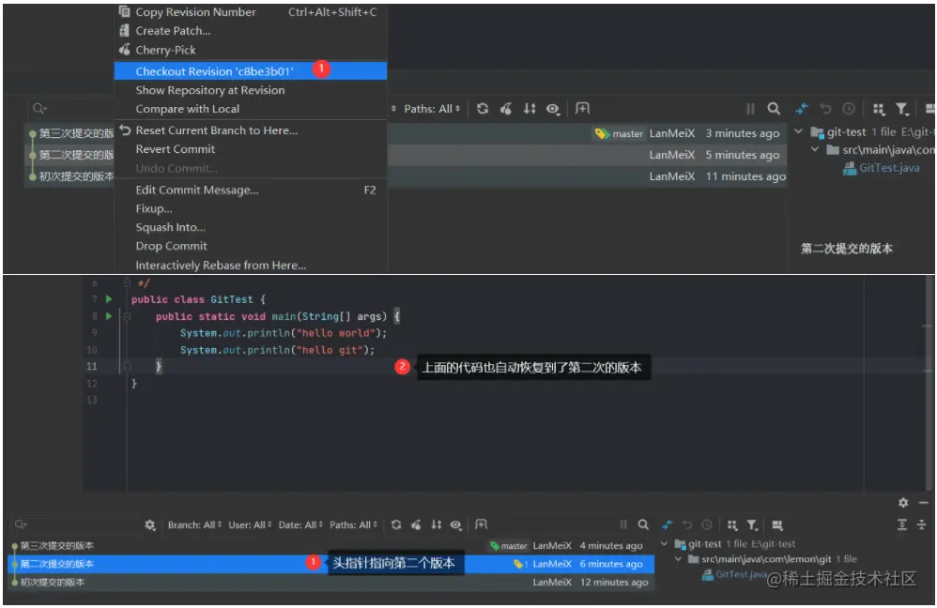
Task: Click magnifier search icon in upper Git log panel
Action: coord(774,109)
